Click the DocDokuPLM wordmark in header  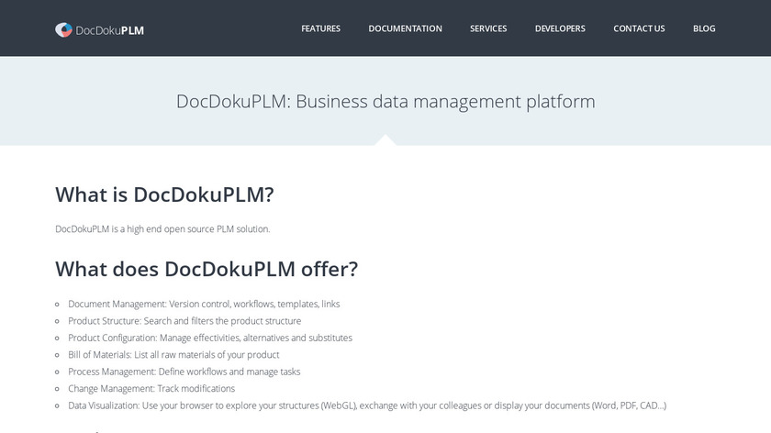(x=110, y=29)
